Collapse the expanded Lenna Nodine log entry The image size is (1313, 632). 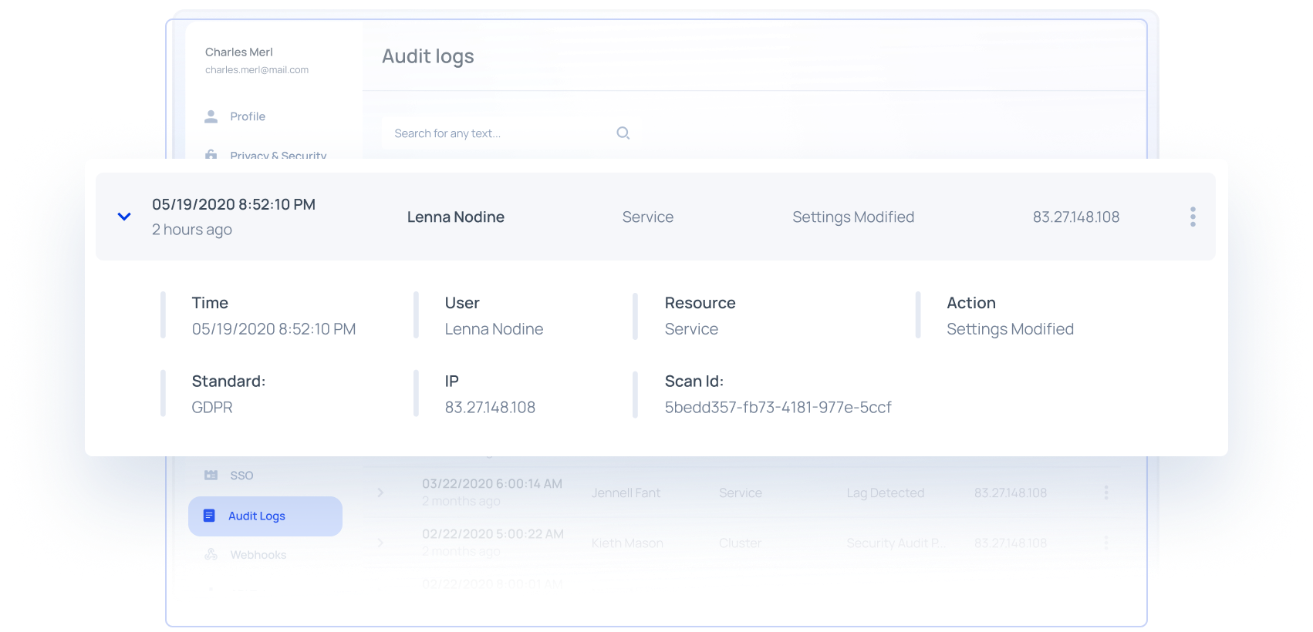(x=124, y=217)
